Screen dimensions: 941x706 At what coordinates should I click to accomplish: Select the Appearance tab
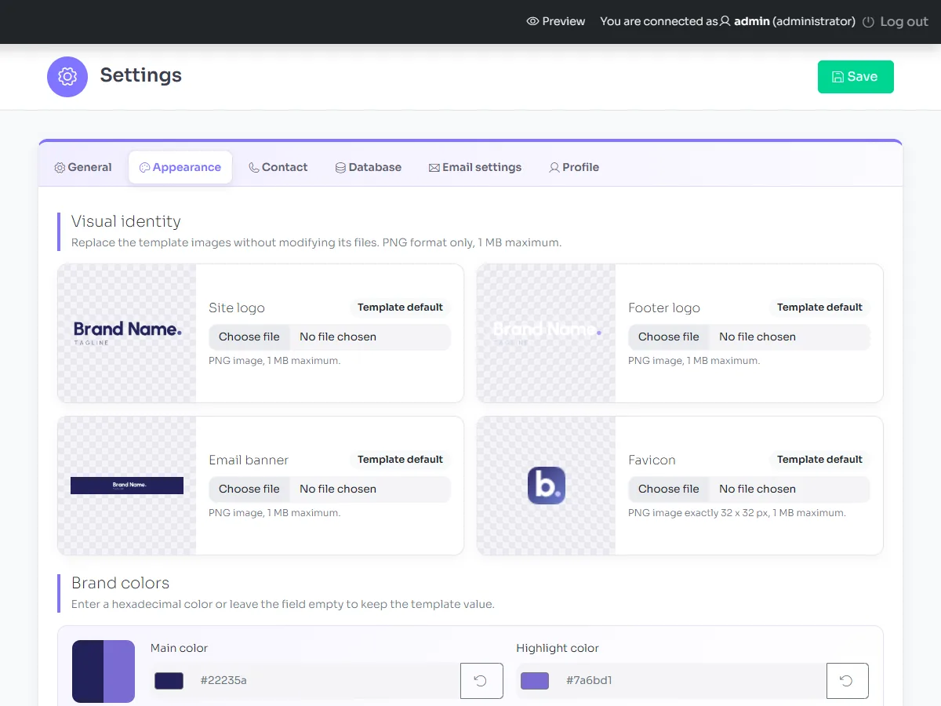click(180, 167)
